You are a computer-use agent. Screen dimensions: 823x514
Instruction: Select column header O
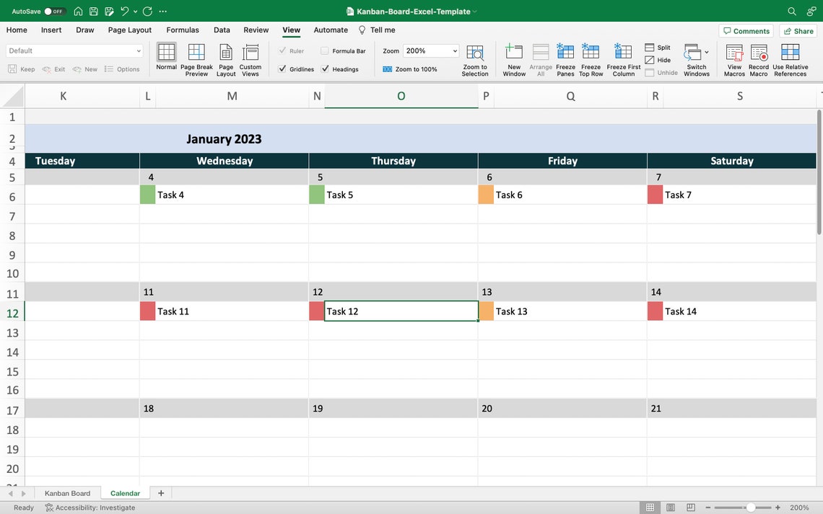coord(401,96)
